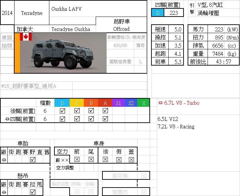Click crossed box under 前 body part
Screen dimensions: 240x196
pyautogui.click(x=77, y=160)
